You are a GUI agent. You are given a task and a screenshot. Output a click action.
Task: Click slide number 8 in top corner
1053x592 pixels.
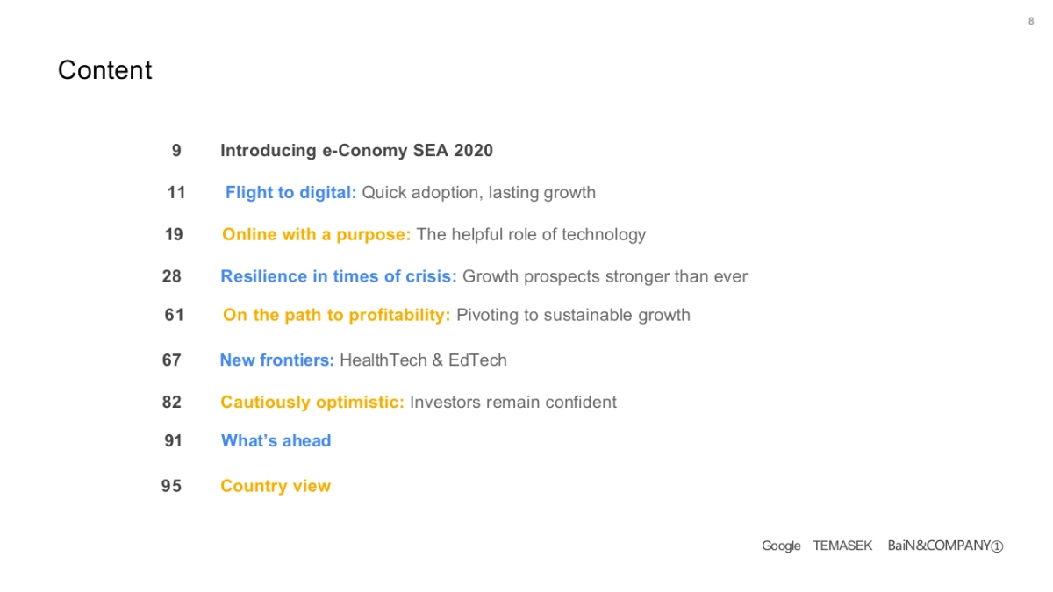(1031, 22)
